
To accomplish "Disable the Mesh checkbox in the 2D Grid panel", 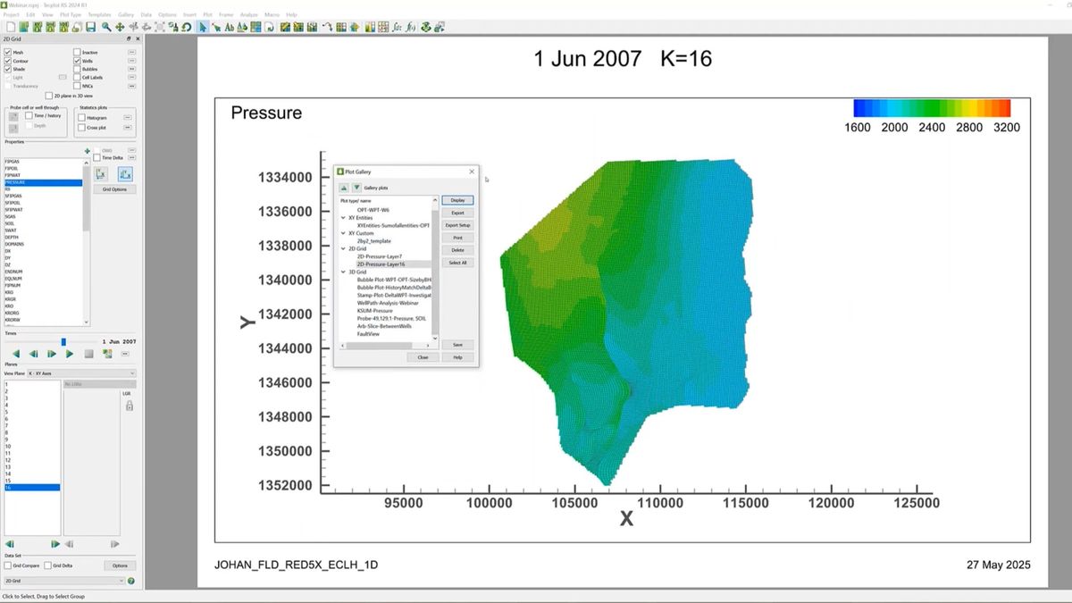I will [x=8, y=52].
